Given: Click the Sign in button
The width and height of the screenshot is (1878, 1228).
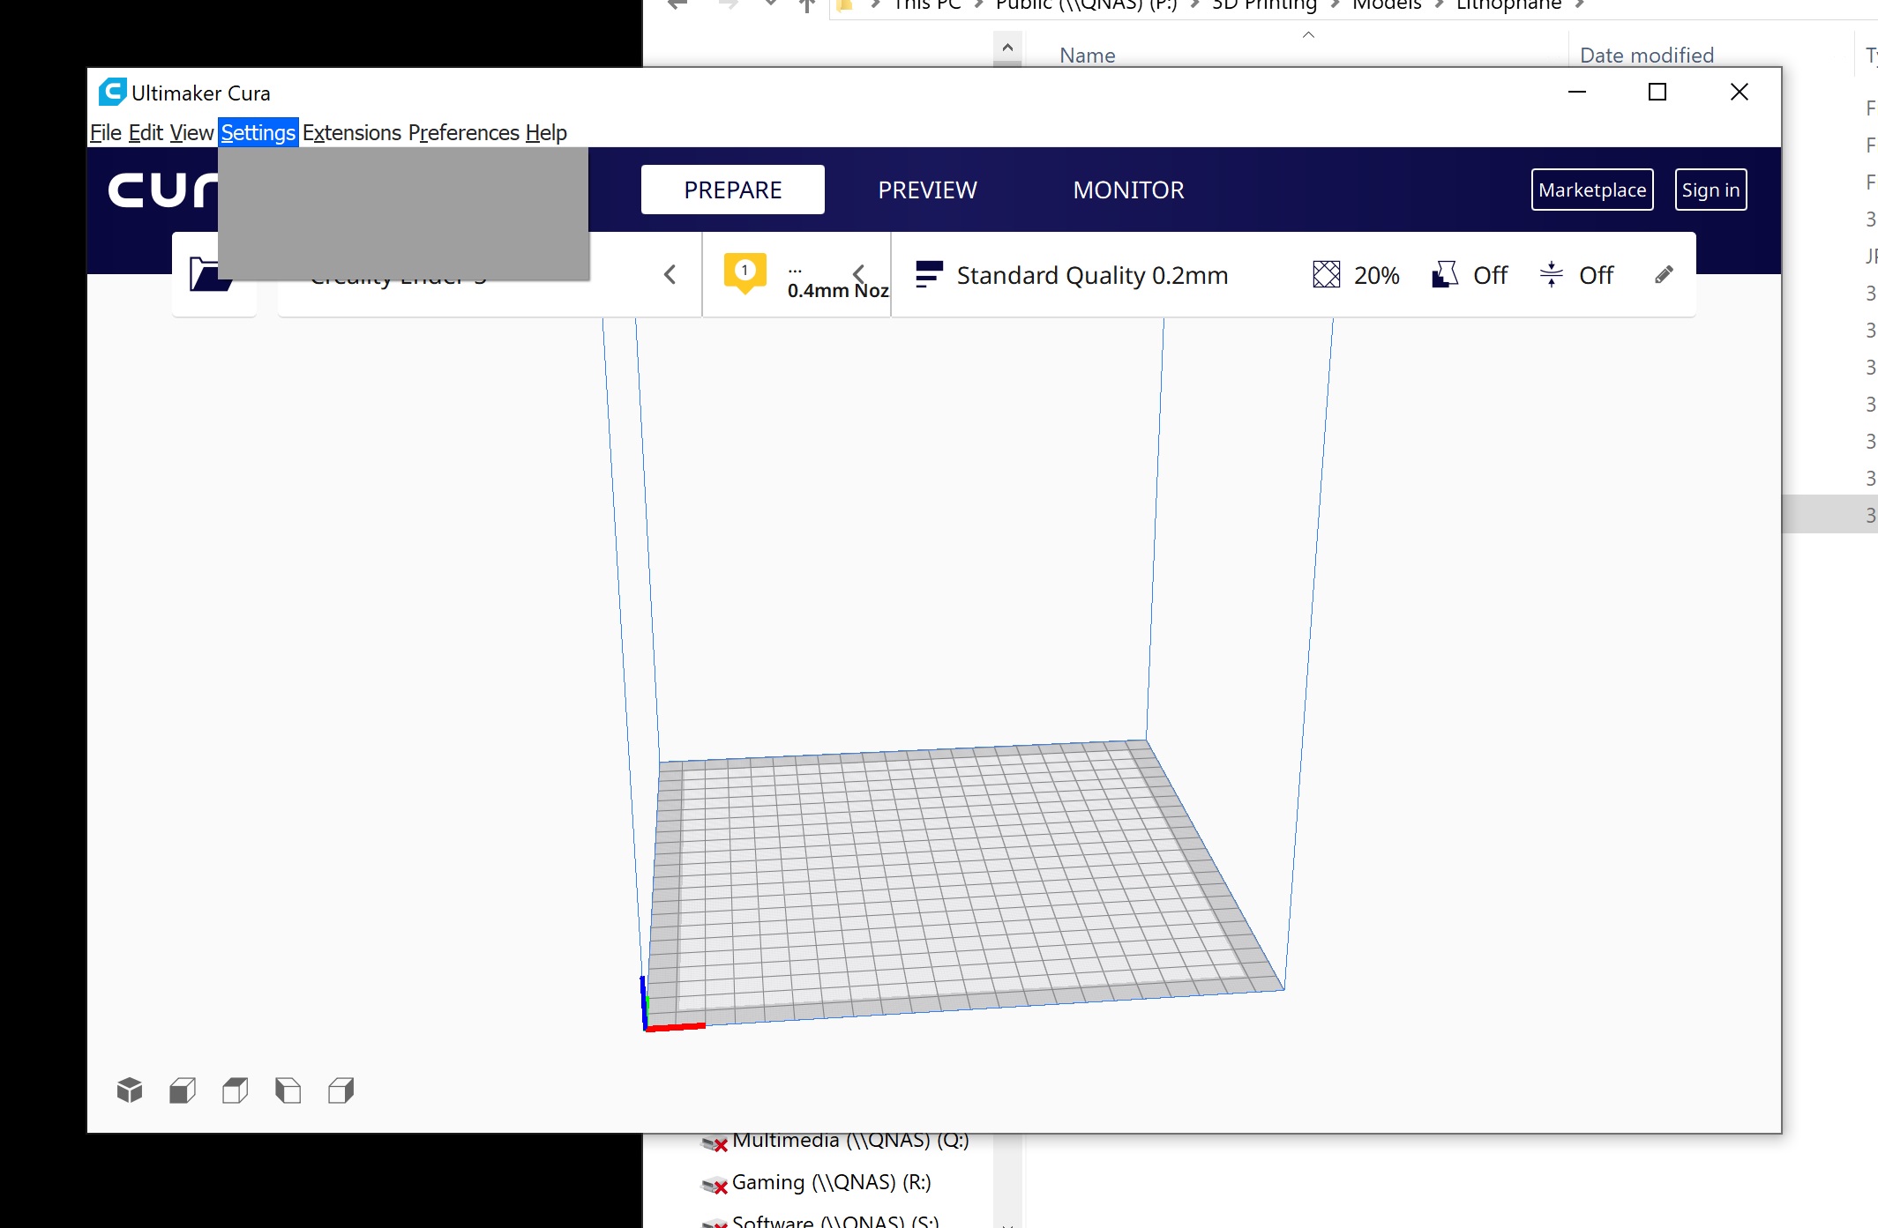Looking at the screenshot, I should [1710, 190].
